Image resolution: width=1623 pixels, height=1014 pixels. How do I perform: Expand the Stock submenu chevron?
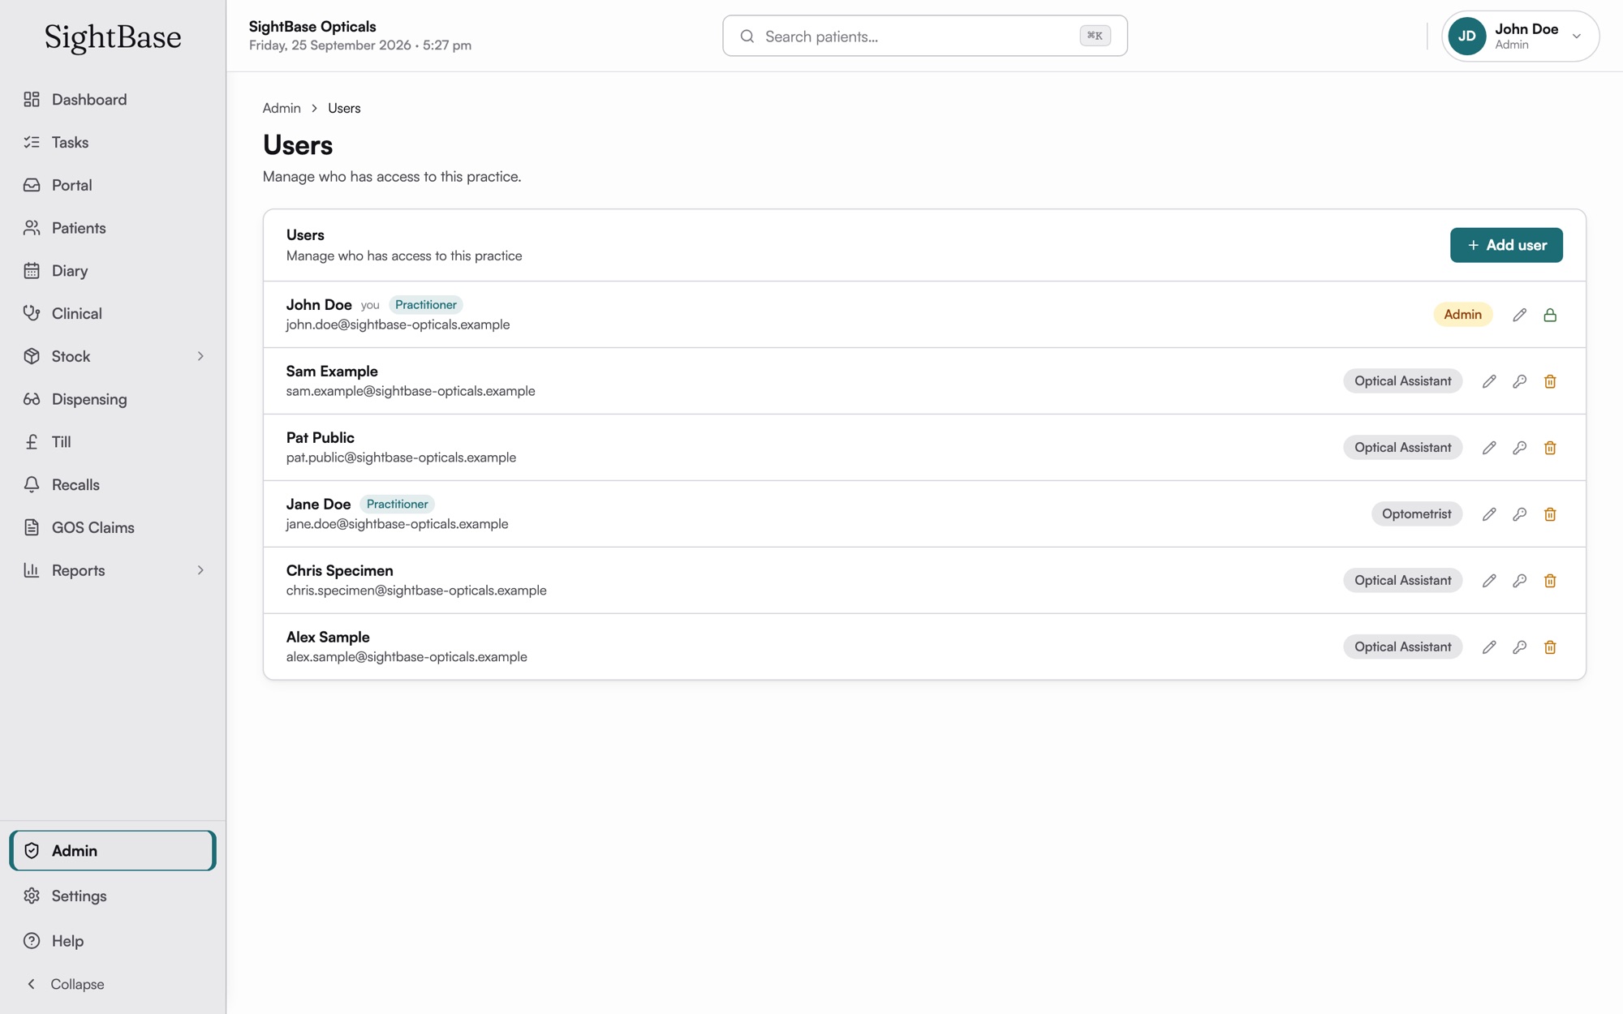tap(200, 356)
